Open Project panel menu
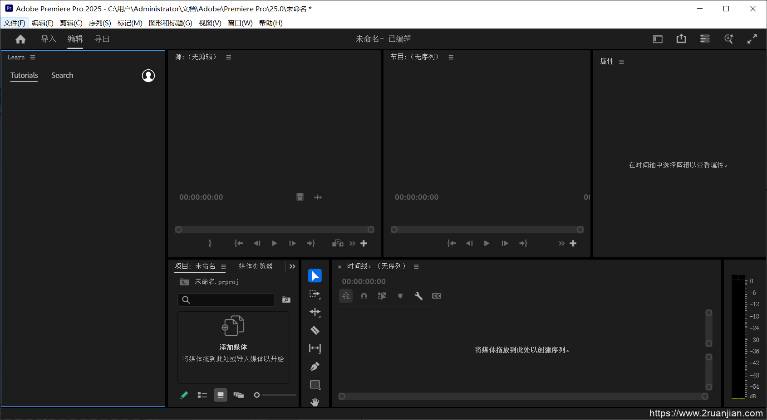Image resolution: width=767 pixels, height=420 pixels. 223,267
